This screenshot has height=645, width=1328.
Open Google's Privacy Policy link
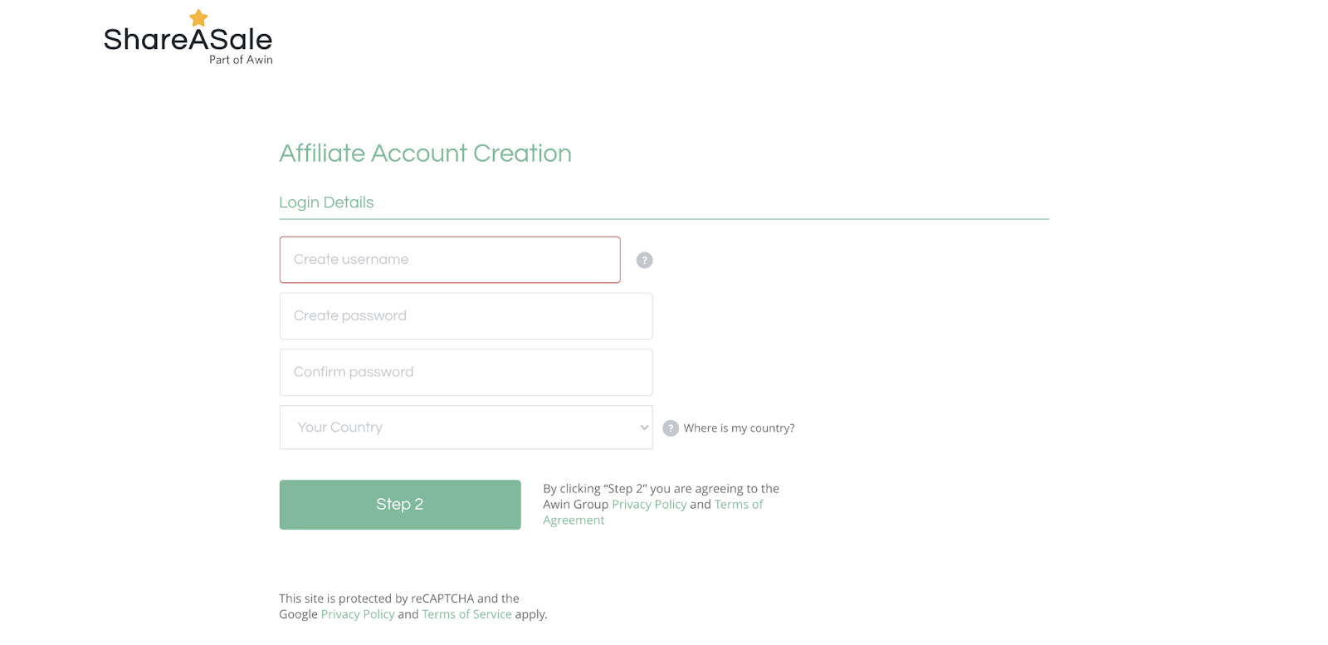(x=358, y=614)
